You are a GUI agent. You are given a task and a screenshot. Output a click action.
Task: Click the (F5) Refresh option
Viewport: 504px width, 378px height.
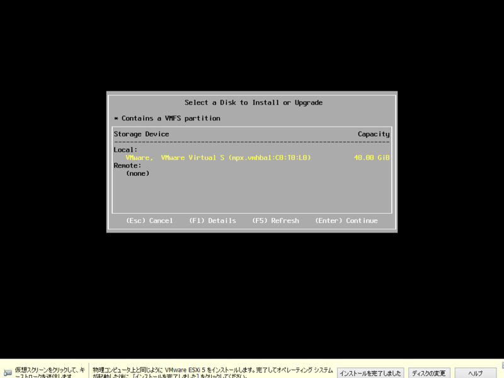tap(275, 220)
